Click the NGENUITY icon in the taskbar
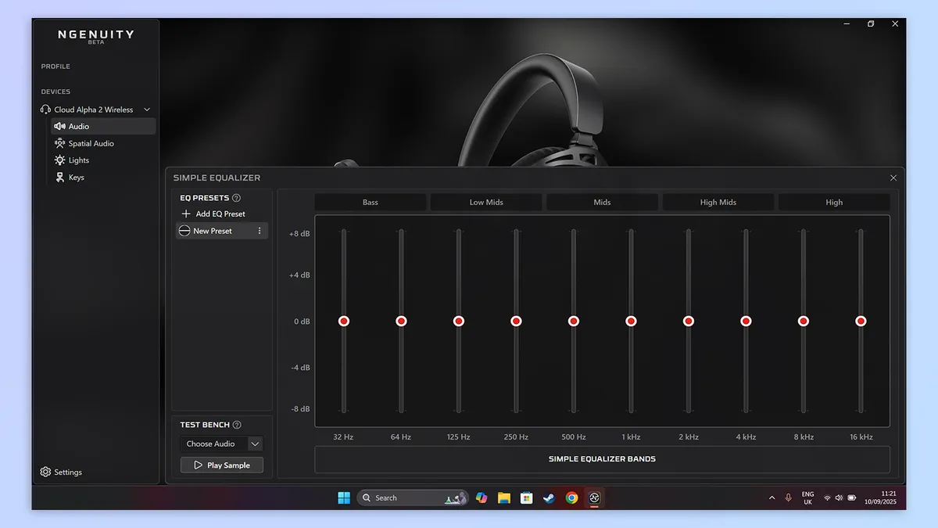The width and height of the screenshot is (938, 528). (594, 497)
